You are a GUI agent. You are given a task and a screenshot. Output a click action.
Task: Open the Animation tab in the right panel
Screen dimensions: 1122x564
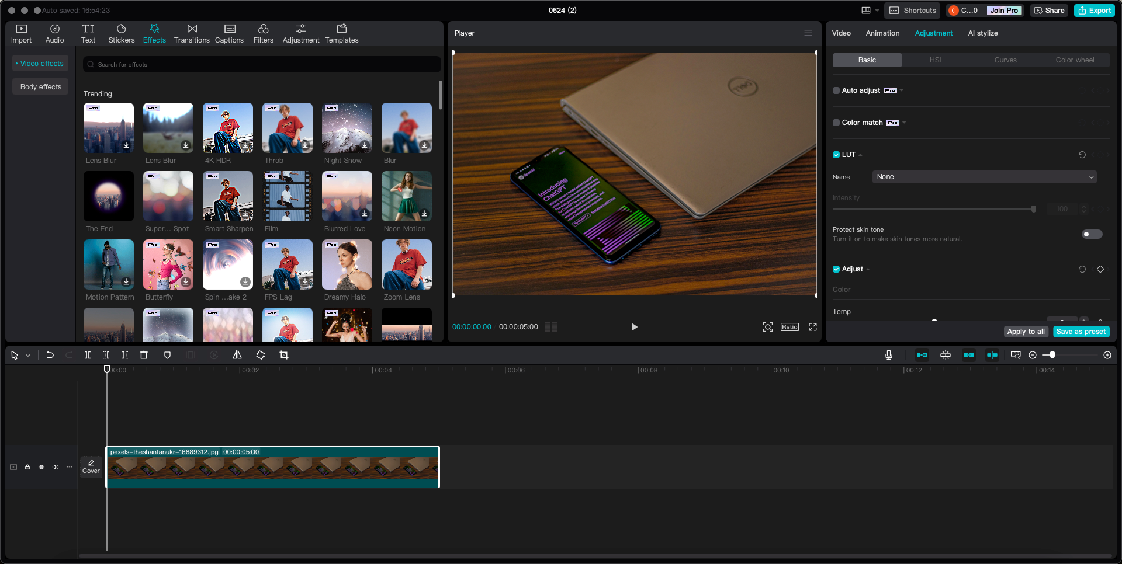tap(882, 33)
